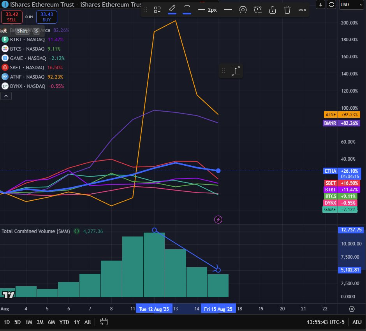Select trend arrow start point handle
Screen dimensions: 366x331
tap(154, 230)
